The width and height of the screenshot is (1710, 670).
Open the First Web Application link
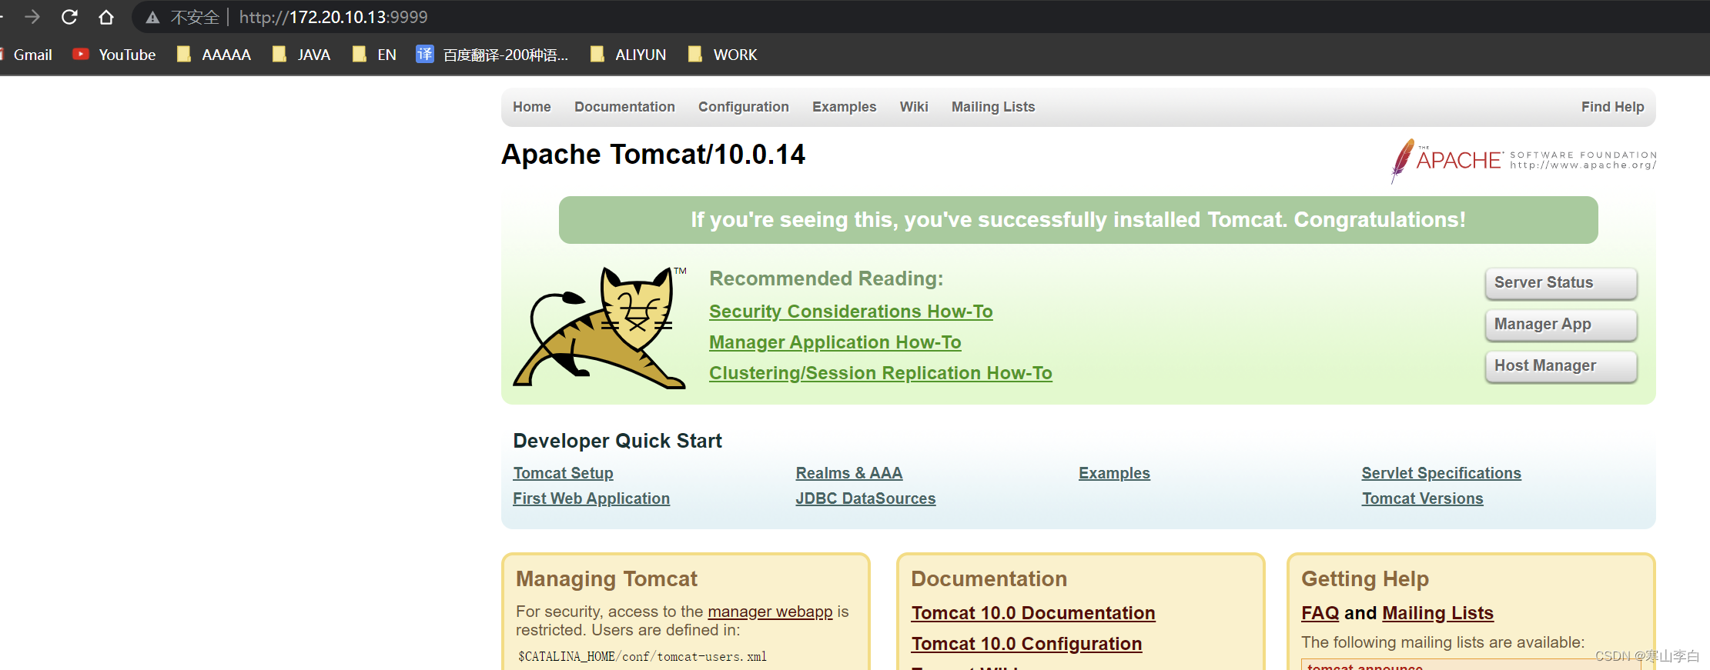click(591, 498)
